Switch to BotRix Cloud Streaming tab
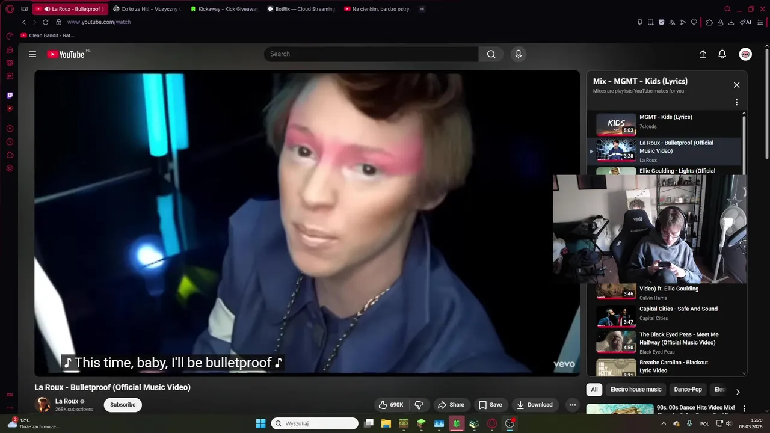Viewport: 770px width, 433px height. pyautogui.click(x=300, y=9)
